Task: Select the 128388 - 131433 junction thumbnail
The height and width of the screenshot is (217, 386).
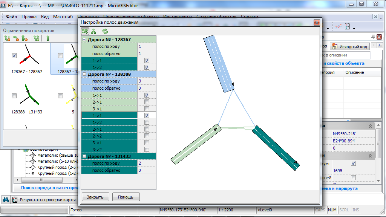Action: tap(27, 96)
